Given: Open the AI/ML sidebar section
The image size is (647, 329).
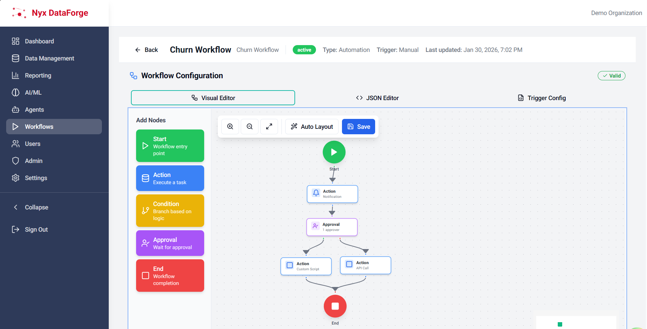Looking at the screenshot, I should pyautogui.click(x=33, y=93).
